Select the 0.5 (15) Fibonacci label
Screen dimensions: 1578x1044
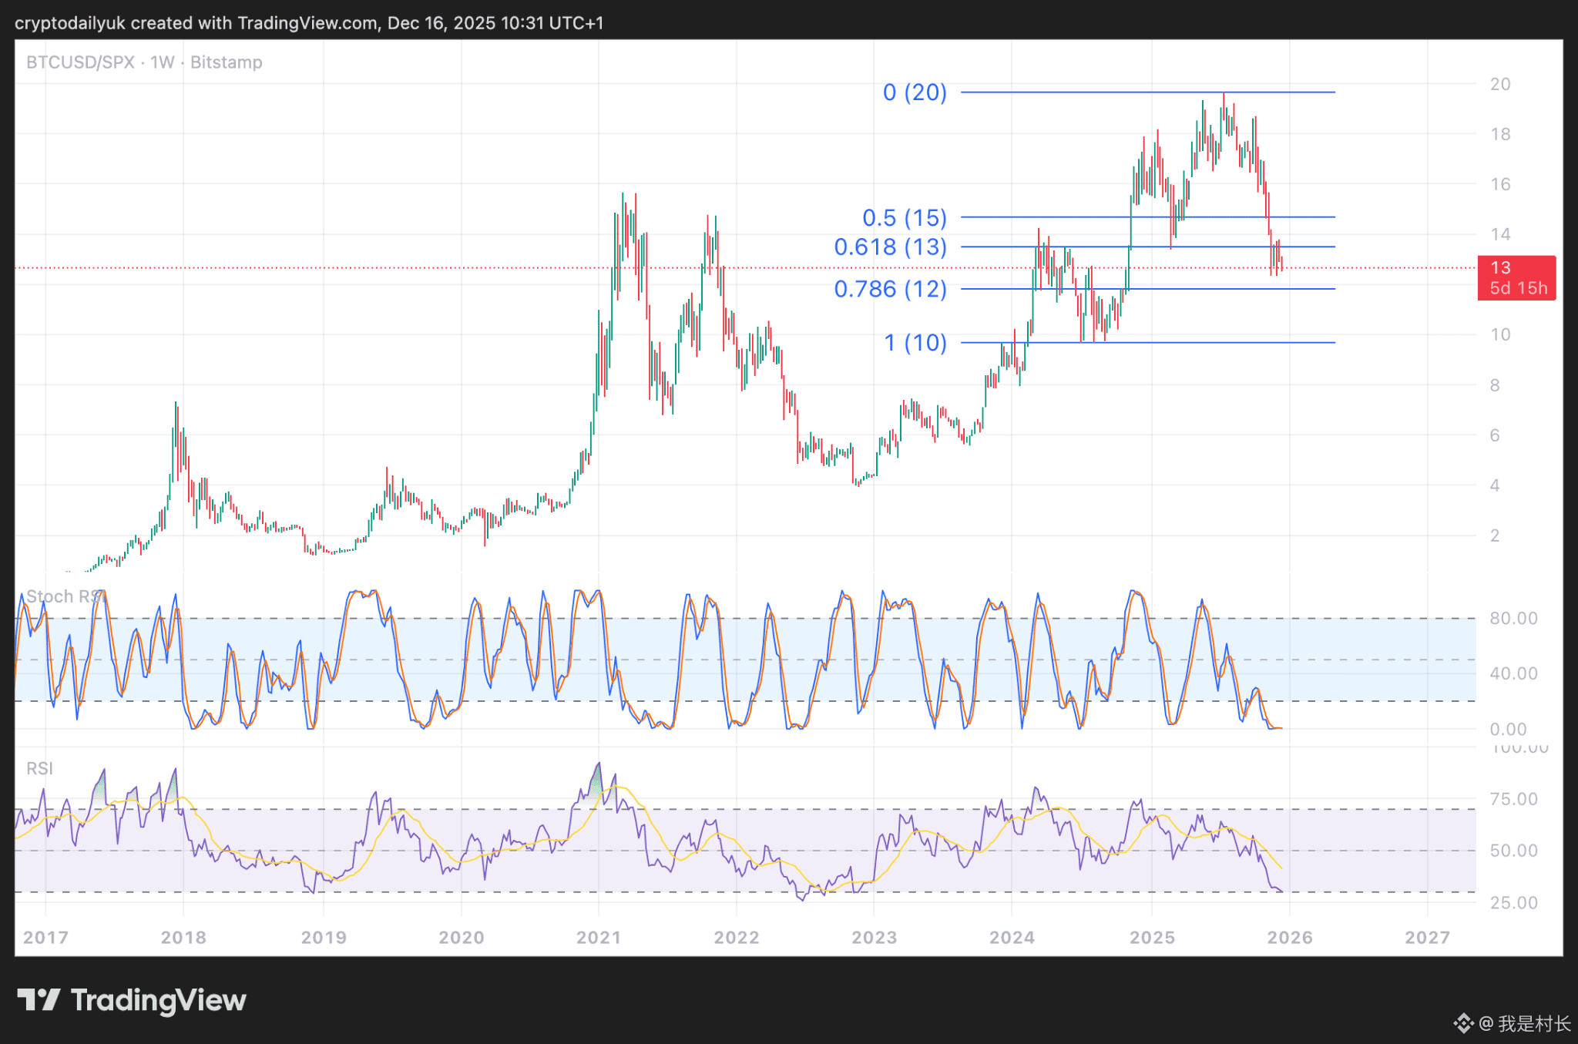tap(904, 218)
